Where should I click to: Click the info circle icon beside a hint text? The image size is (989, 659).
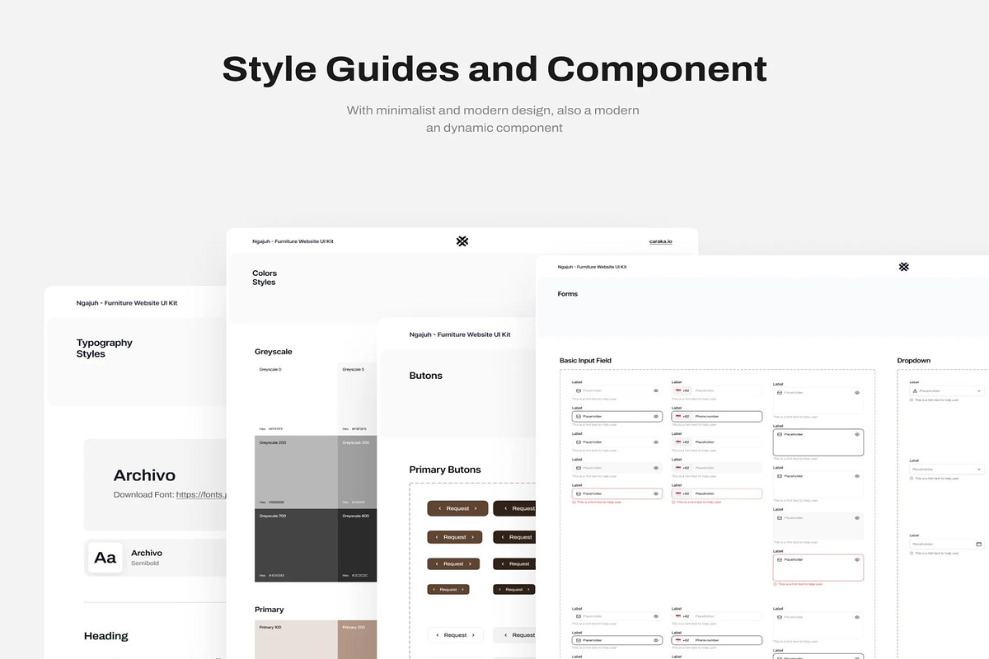click(x=574, y=502)
